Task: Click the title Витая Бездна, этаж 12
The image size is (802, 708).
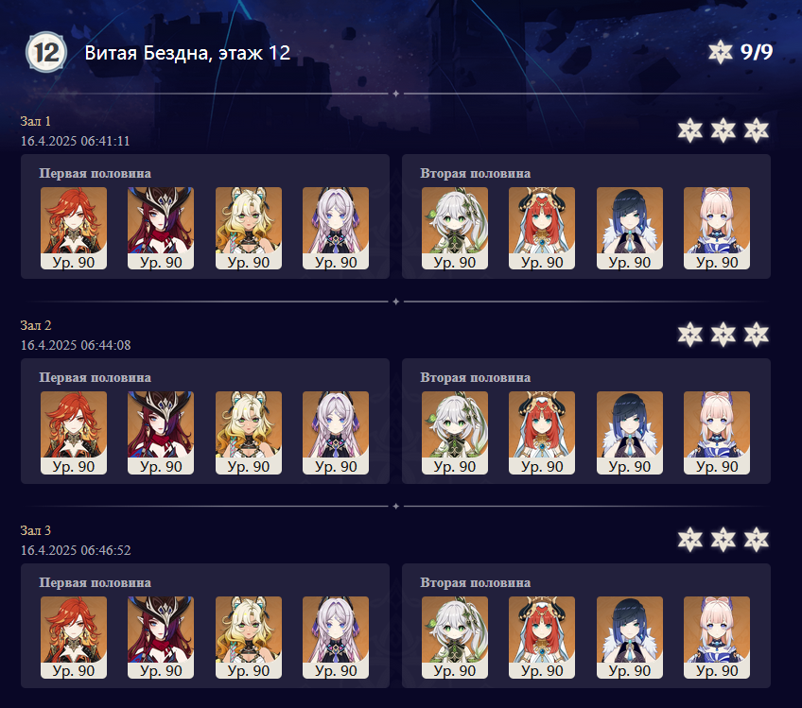Action: pyautogui.click(x=187, y=53)
